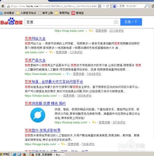Click the Baidu search input containing 百度
This screenshot has height=156, width=154.
click(x=69, y=22)
